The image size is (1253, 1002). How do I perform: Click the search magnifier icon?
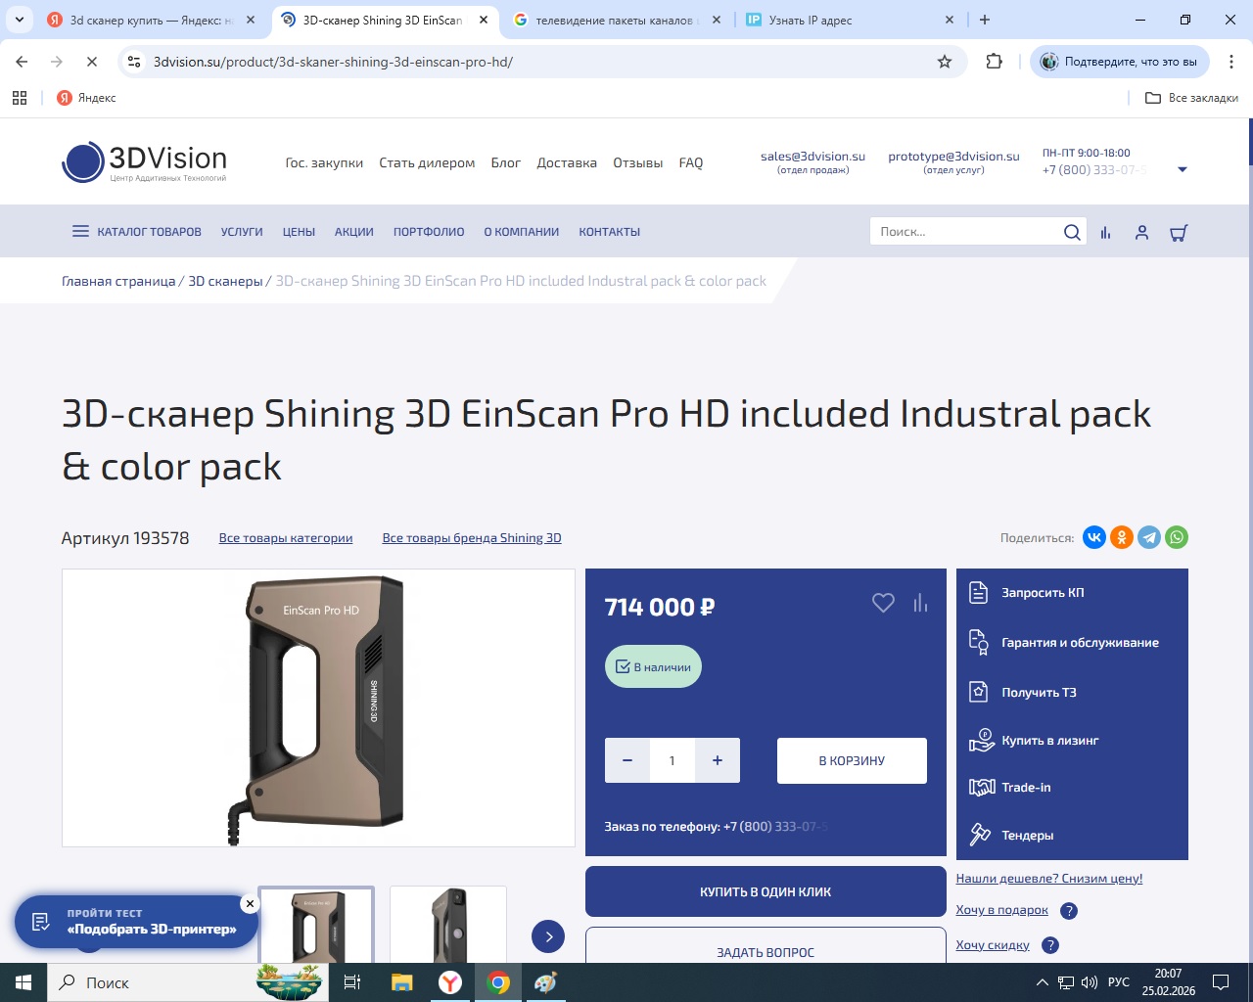tap(1072, 232)
